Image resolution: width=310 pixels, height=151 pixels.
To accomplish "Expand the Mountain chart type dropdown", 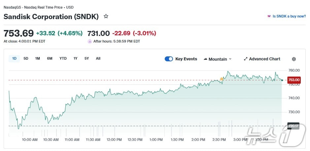I will [x=218, y=59].
